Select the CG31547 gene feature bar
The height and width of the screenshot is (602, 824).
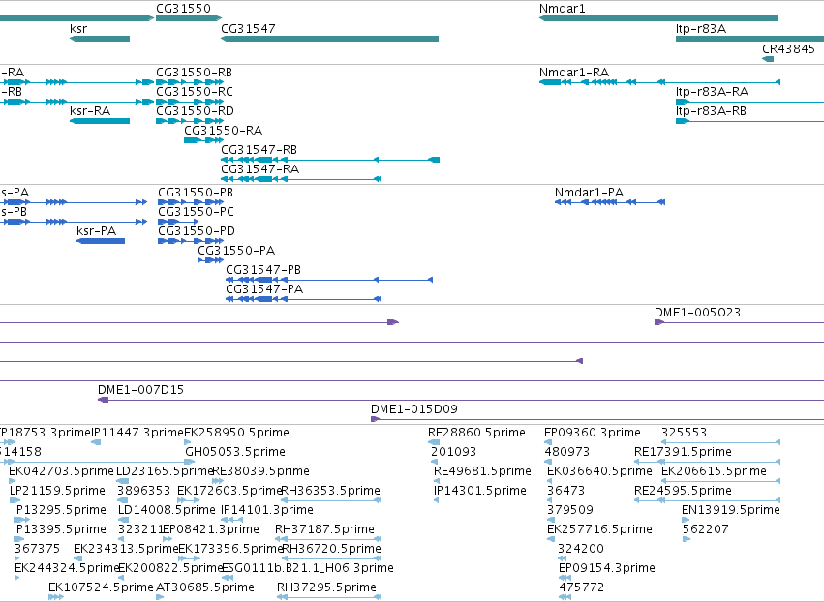[x=329, y=39]
